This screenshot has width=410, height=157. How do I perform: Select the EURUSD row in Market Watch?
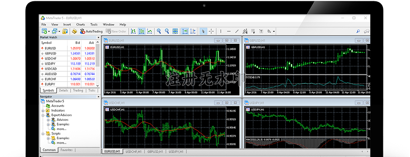coord(68,48)
